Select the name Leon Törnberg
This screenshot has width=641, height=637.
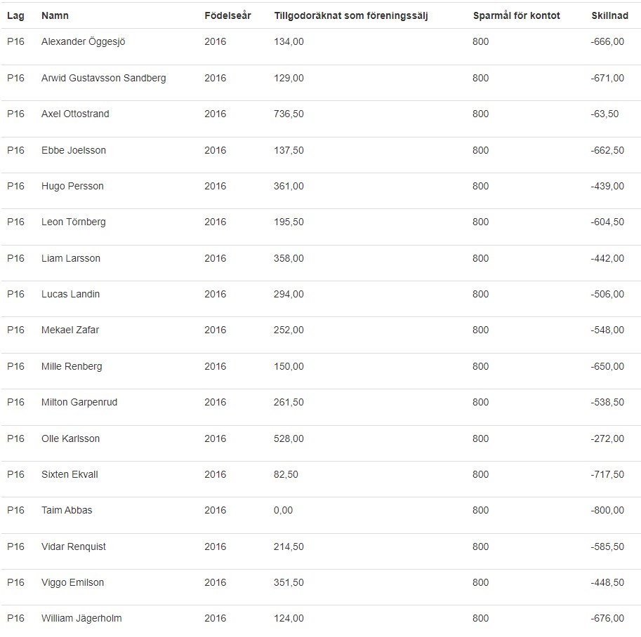pyautogui.click(x=74, y=222)
